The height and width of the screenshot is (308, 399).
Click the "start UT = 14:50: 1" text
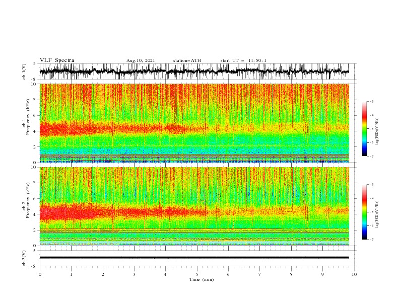pos(243,60)
